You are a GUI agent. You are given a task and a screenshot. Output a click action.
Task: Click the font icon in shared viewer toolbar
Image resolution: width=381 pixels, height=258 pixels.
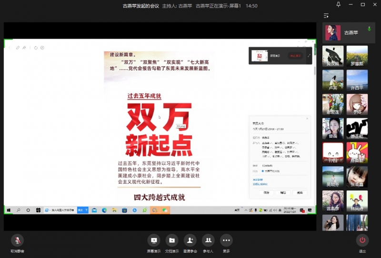[x=24, y=48]
